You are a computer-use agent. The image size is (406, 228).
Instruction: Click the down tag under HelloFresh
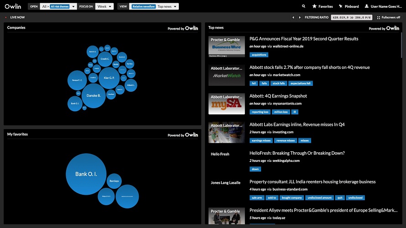pyautogui.click(x=255, y=169)
